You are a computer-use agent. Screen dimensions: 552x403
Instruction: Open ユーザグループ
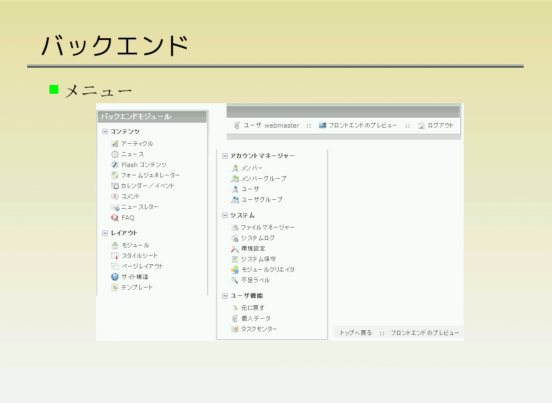262,200
